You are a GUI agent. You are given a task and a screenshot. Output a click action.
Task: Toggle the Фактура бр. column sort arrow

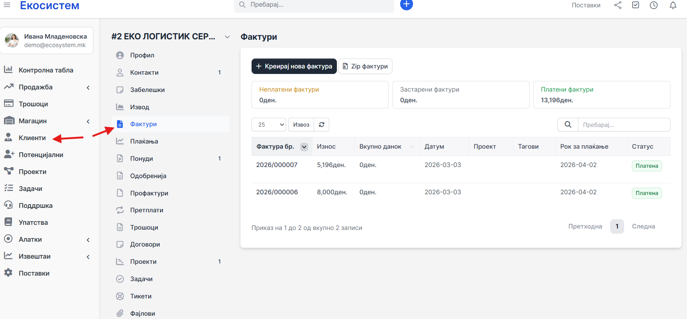tap(304, 147)
